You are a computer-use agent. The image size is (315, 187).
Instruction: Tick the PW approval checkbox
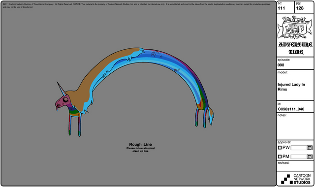click(280, 148)
